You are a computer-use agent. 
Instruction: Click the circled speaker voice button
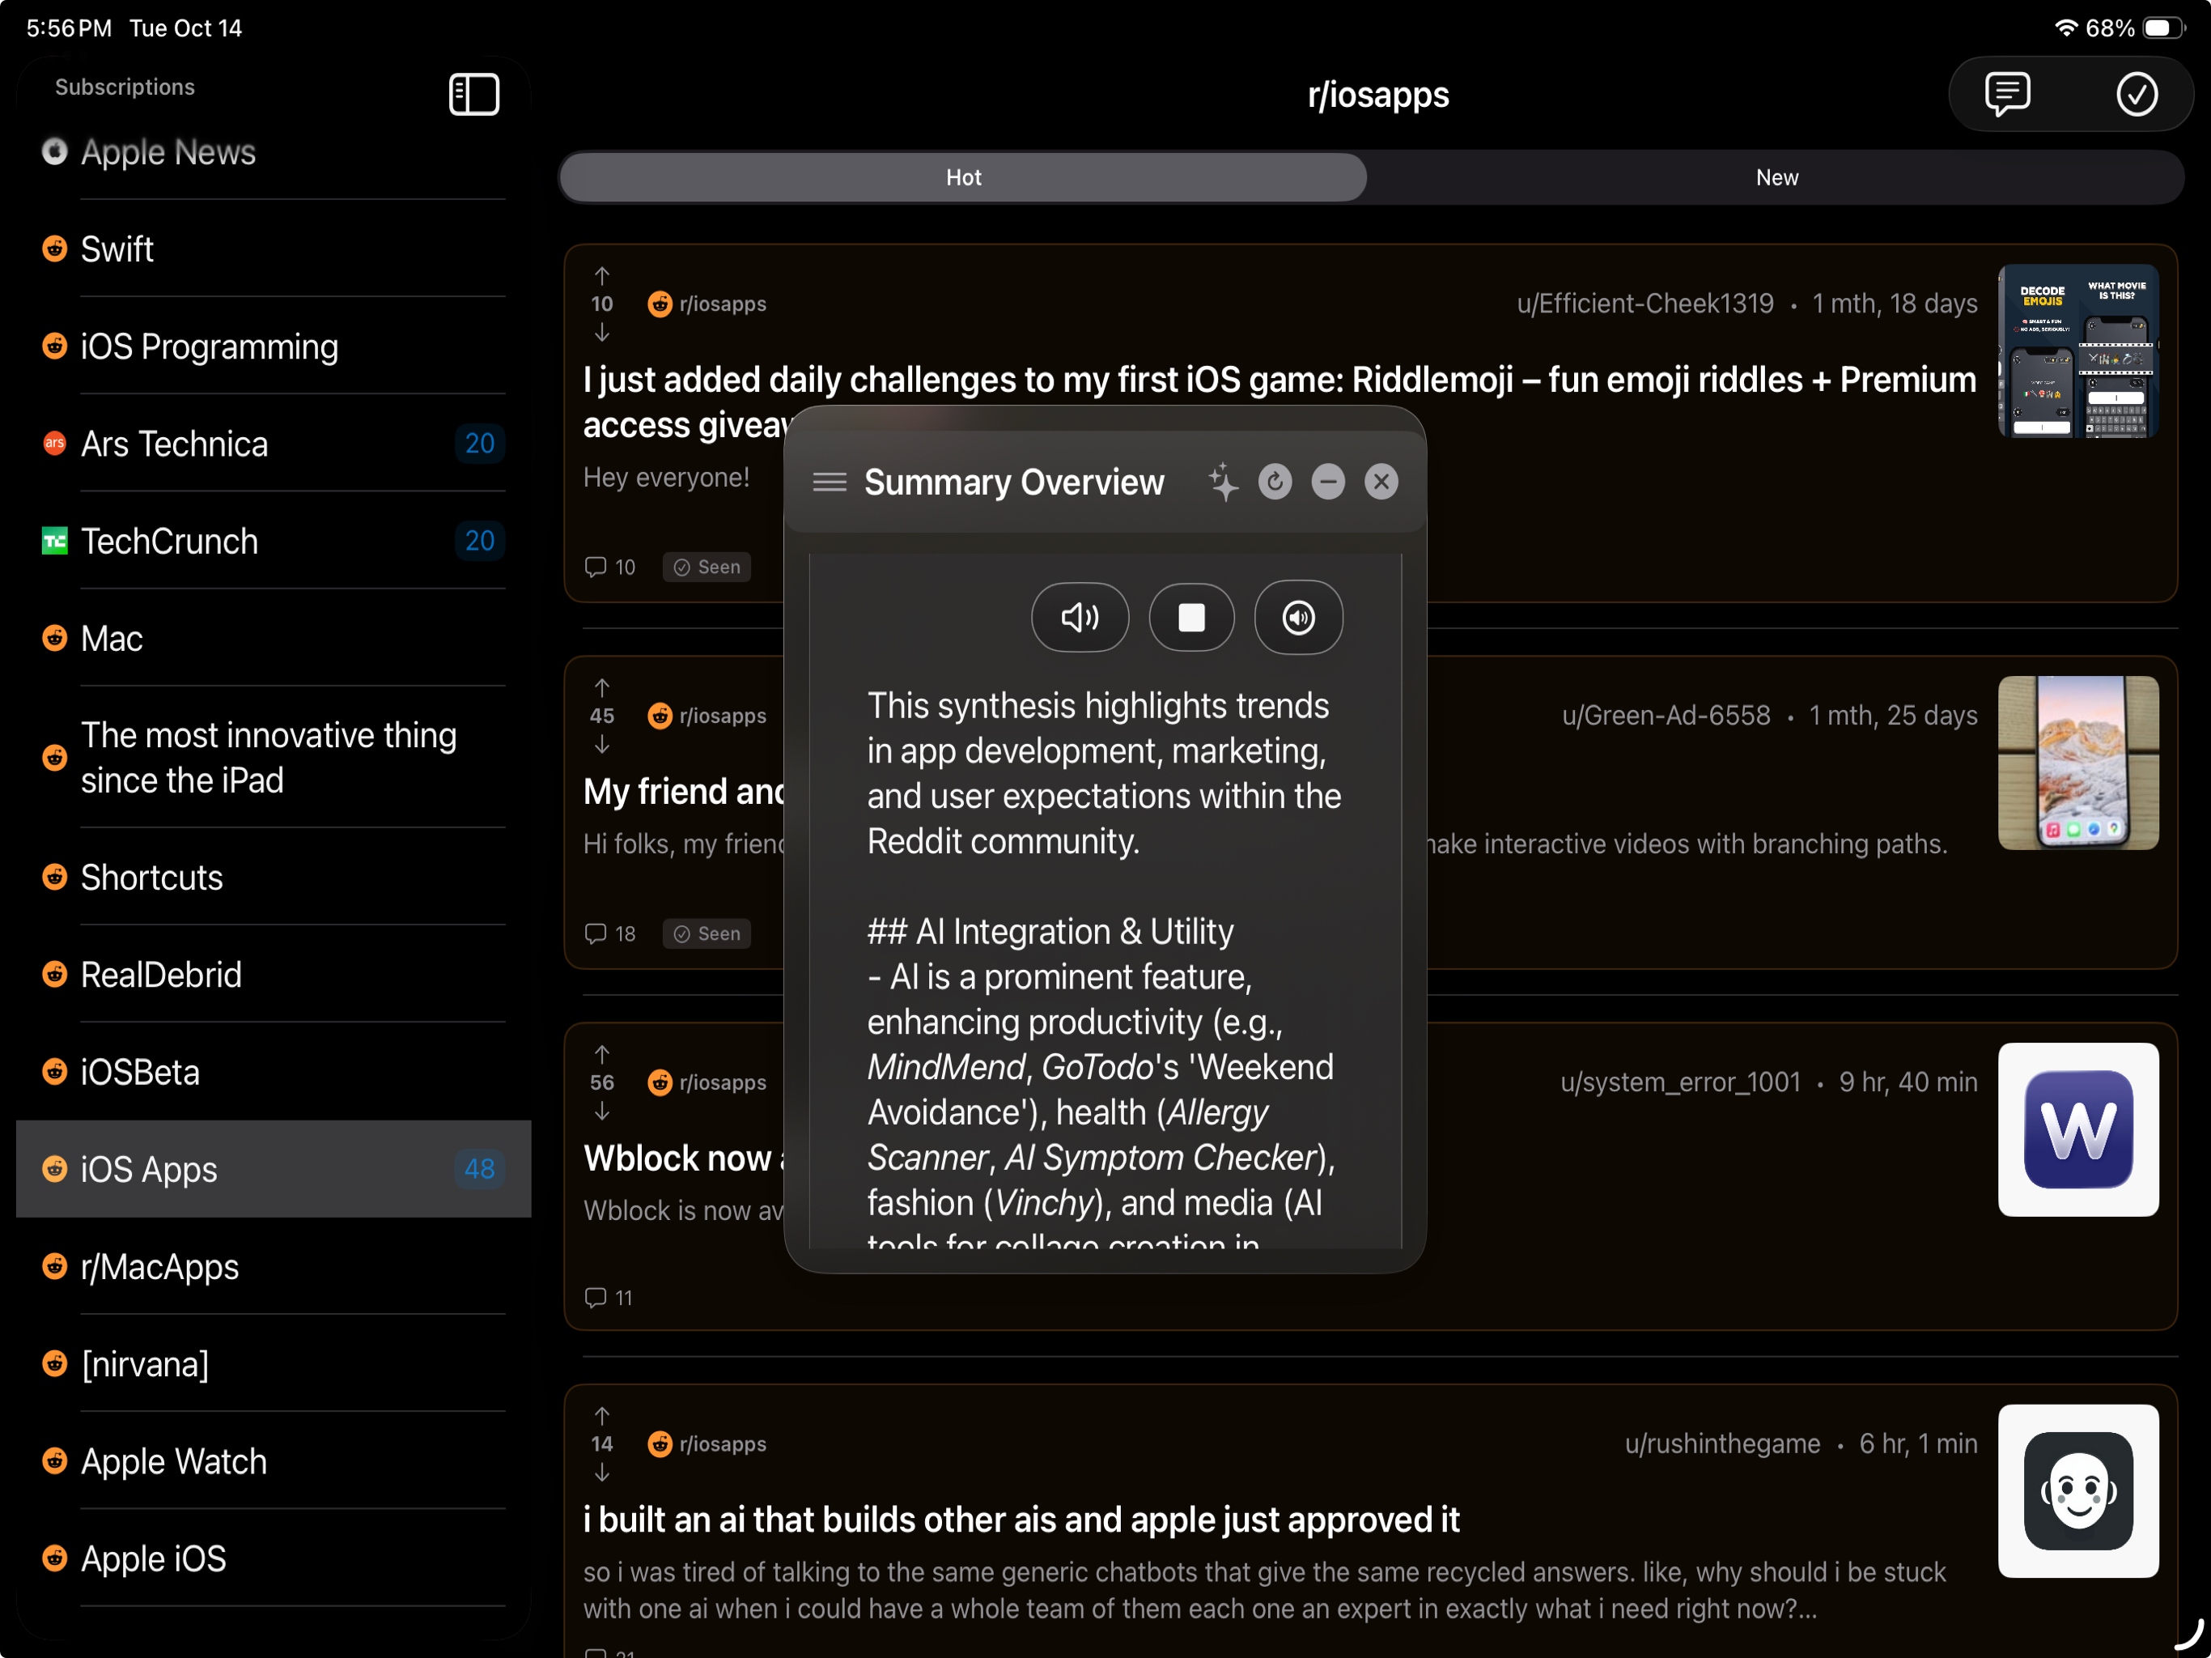[1297, 617]
